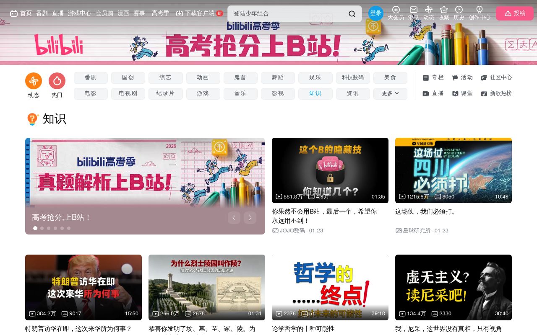Select the 资讯 category tab

(353, 93)
